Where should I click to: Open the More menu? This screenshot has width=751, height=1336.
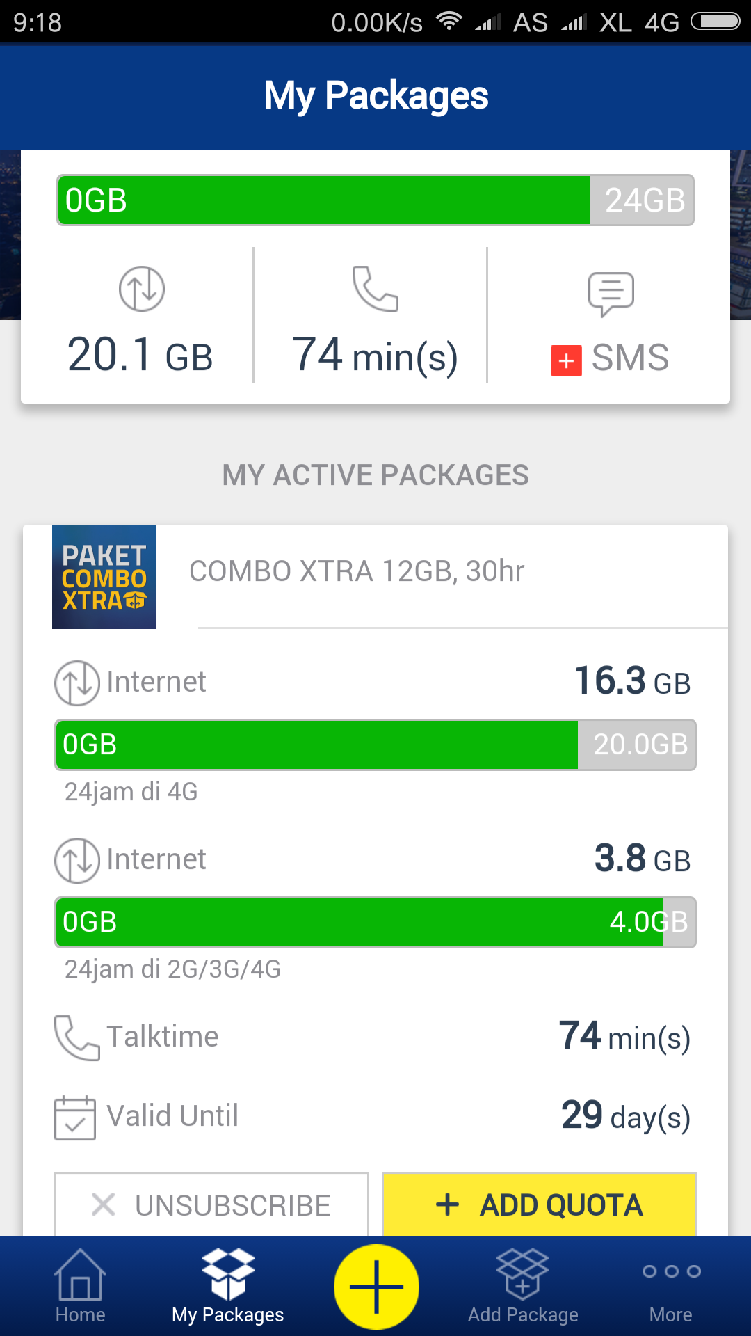point(671,1287)
